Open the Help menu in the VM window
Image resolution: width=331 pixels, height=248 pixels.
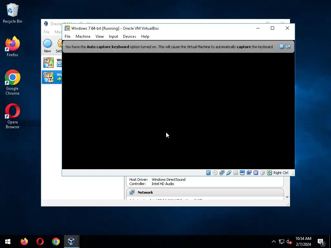coord(145,36)
